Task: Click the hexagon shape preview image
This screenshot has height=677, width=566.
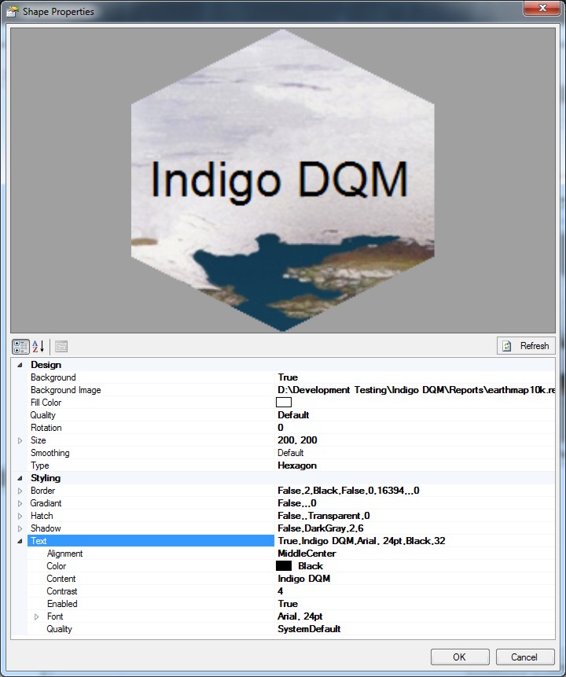Action: [282, 179]
